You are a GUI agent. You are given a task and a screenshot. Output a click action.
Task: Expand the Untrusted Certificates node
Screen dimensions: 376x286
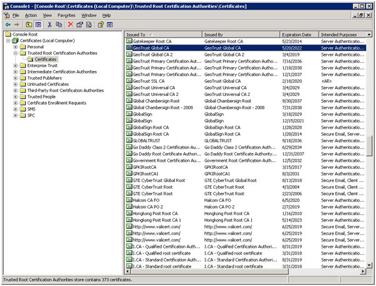click(15, 84)
